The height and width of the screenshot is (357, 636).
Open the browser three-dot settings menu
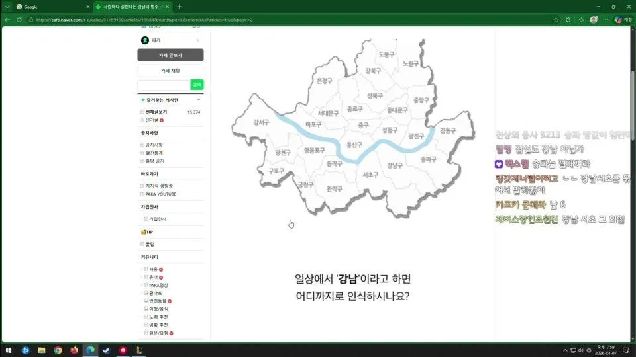coord(606,19)
